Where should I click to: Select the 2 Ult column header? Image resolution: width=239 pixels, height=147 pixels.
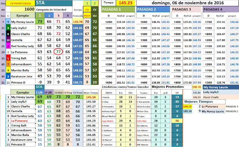[40, 93]
